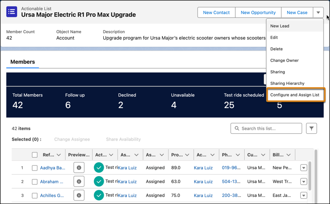
Task: Open row actions dropdown for Abraham row
Action: click(303, 181)
